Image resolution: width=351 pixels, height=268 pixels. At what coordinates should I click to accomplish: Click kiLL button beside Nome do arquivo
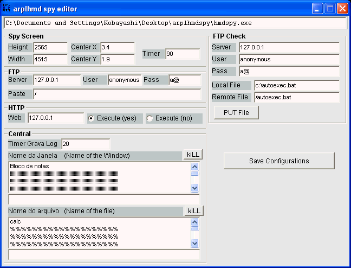coord(193,210)
